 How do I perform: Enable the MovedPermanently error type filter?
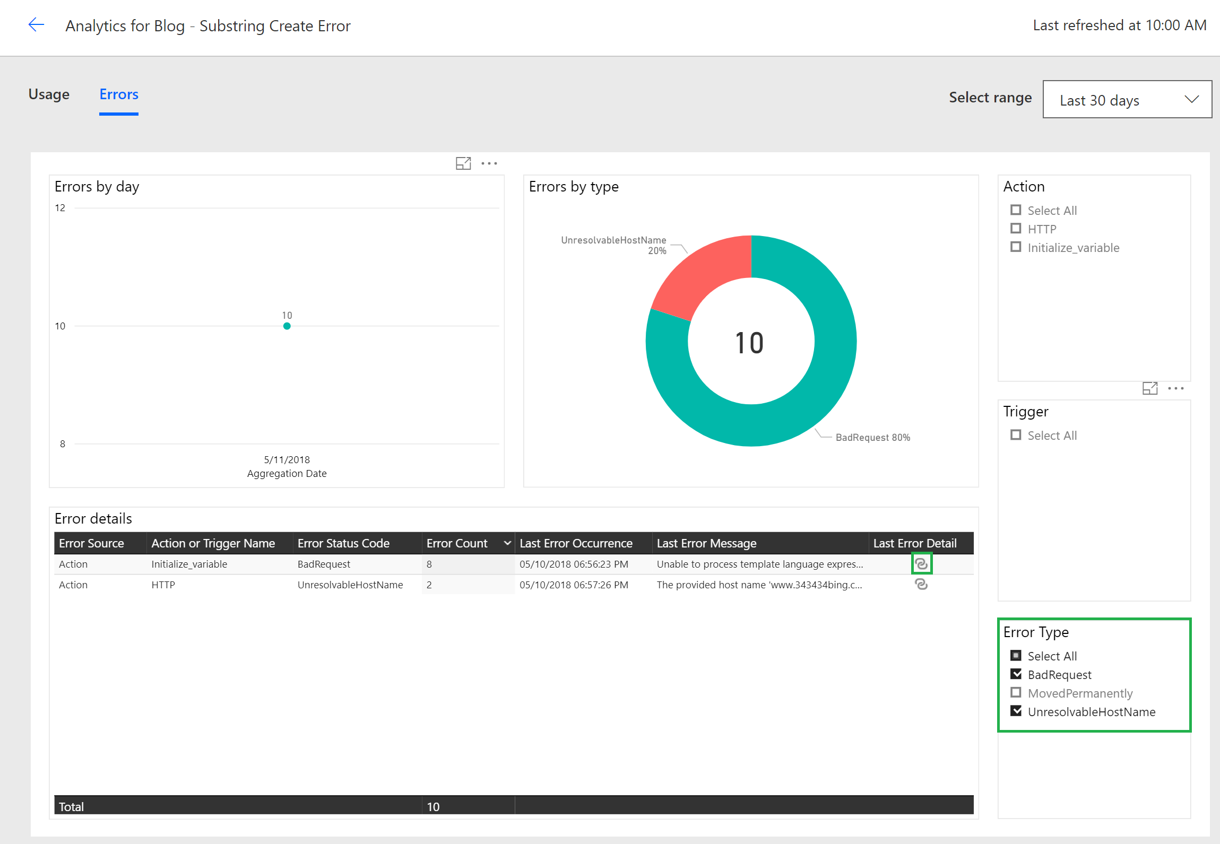click(x=1016, y=692)
